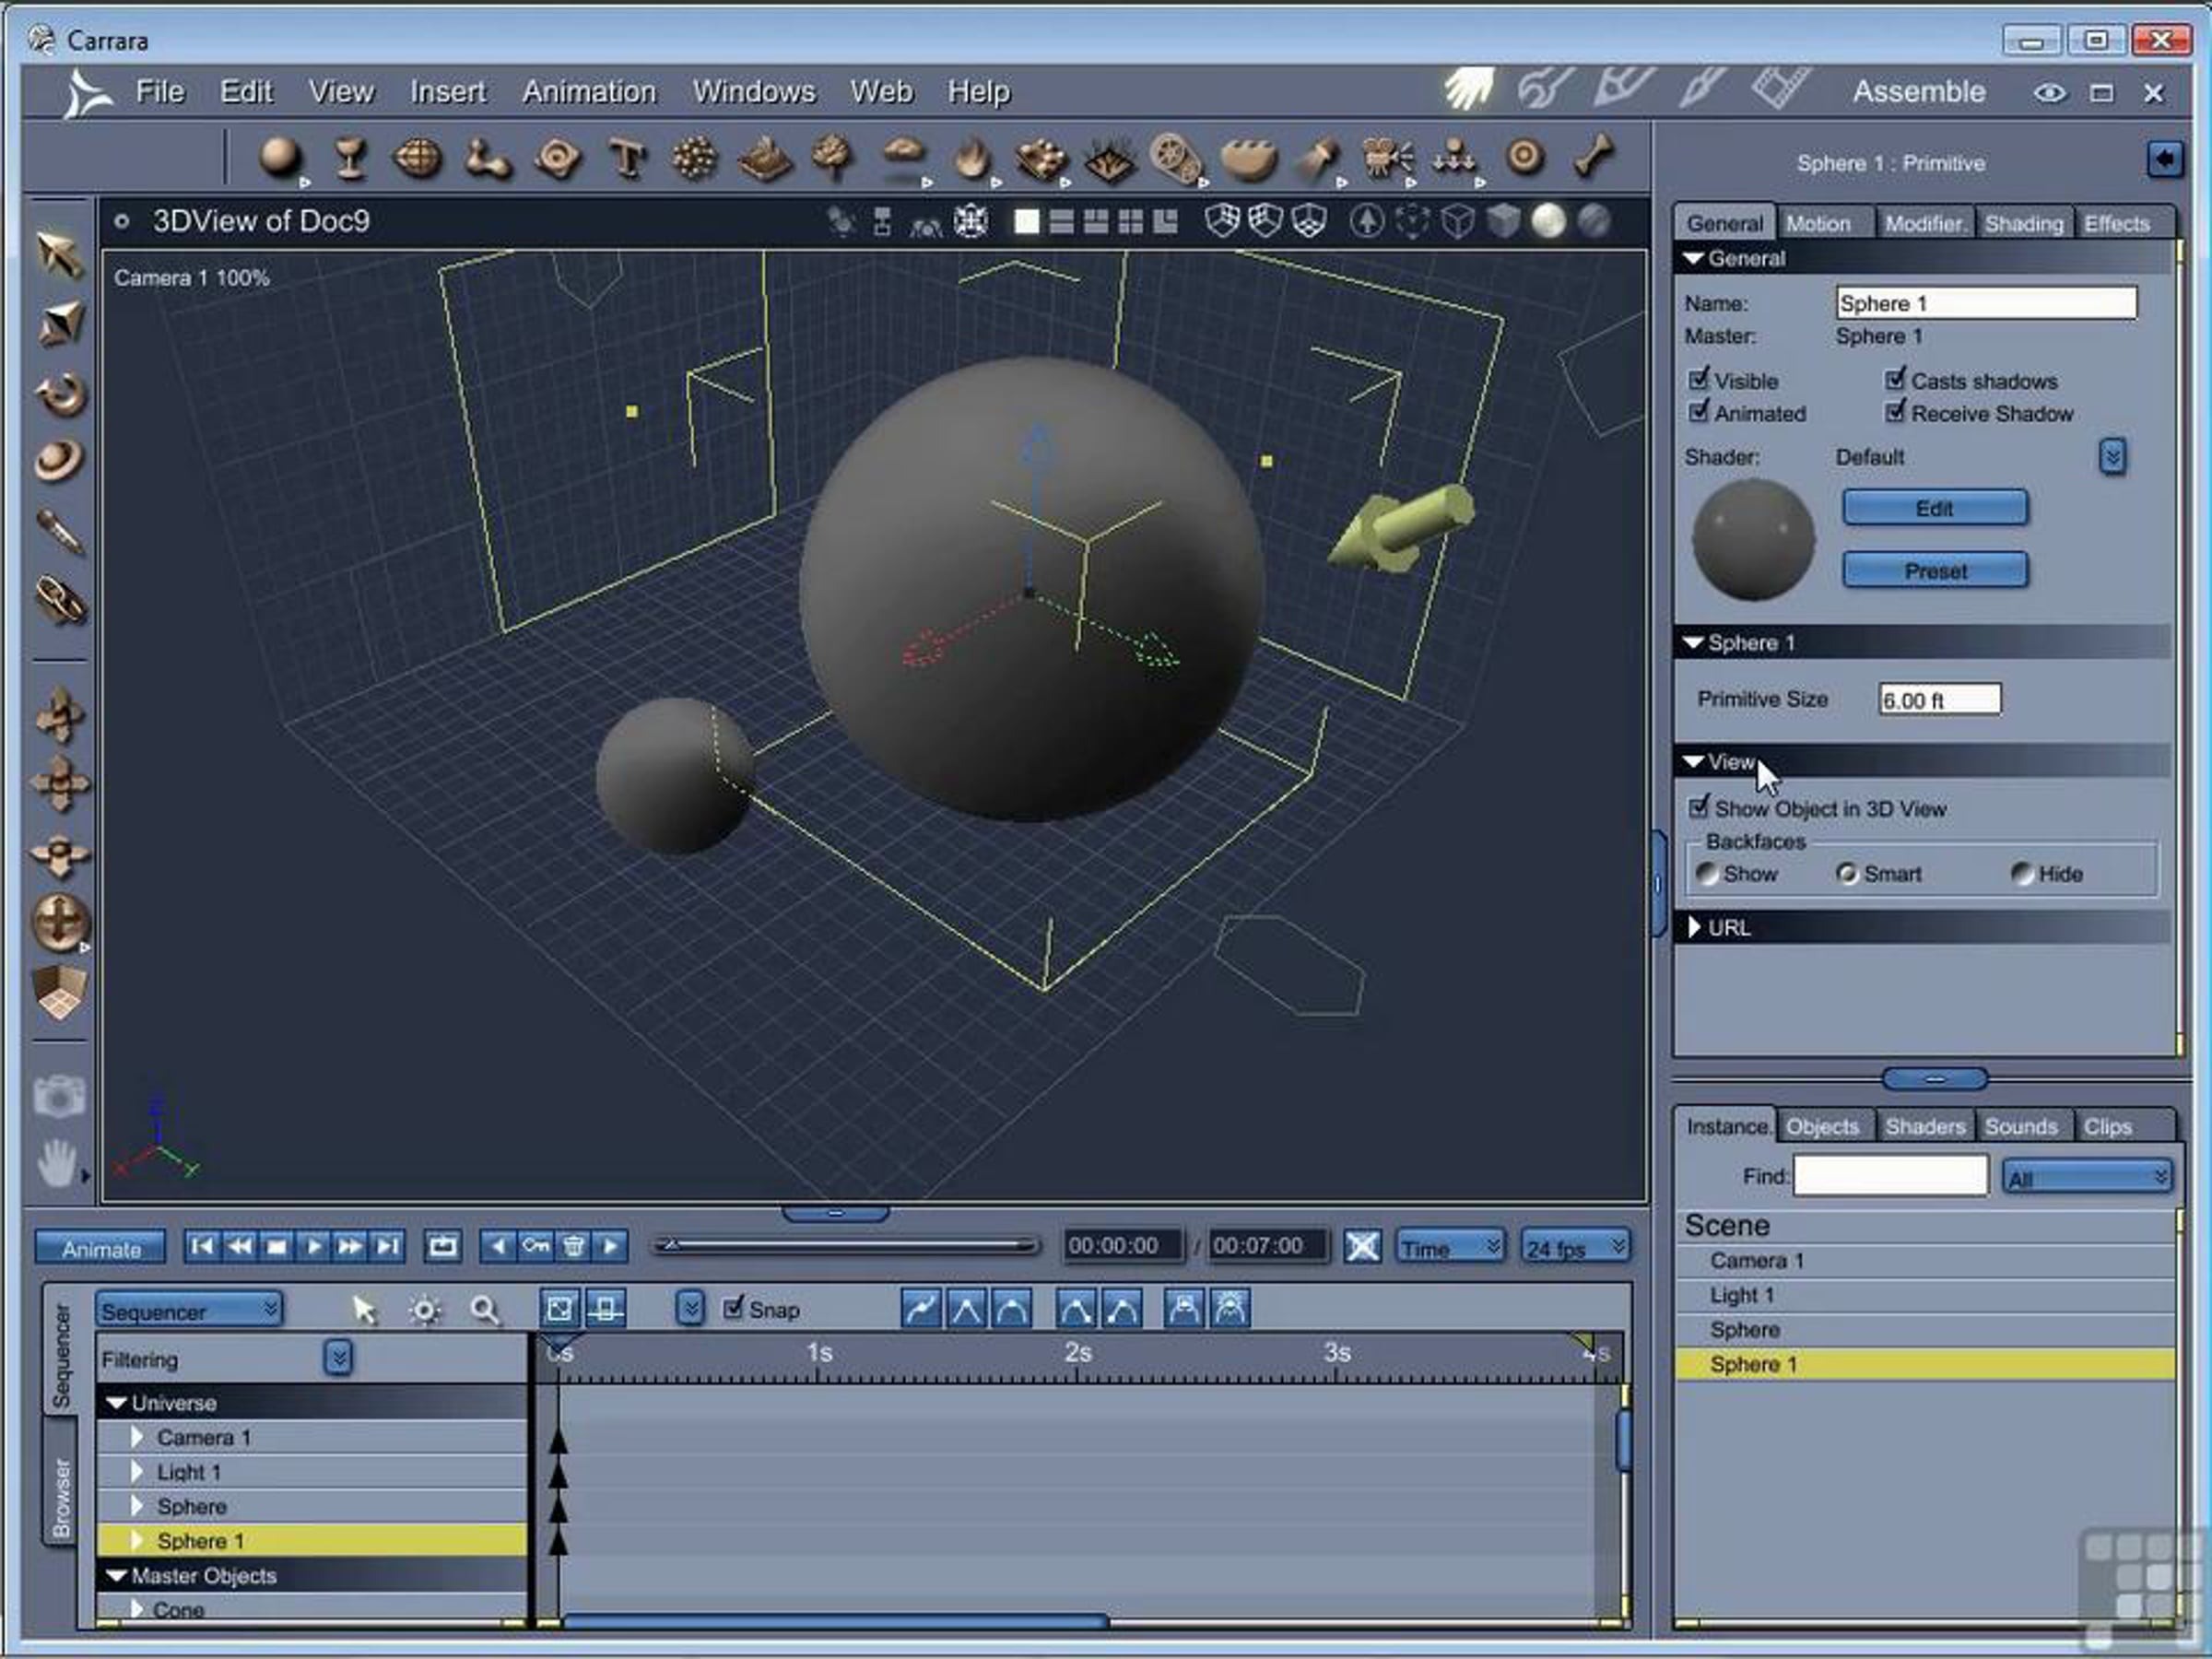Select the terrain object icon

point(764,158)
